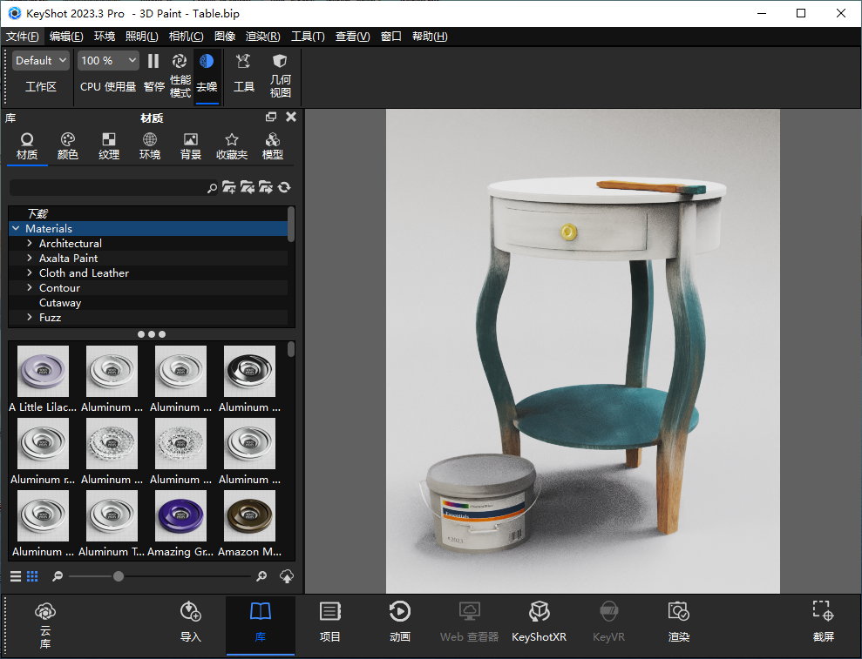Select the black Aluminum material thumbnail
Screen dimensions: 862x659
(x=249, y=371)
